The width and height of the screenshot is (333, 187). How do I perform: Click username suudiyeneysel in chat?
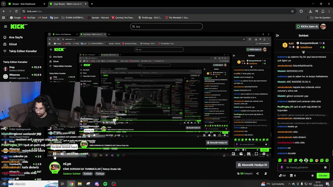[x=285, y=143]
